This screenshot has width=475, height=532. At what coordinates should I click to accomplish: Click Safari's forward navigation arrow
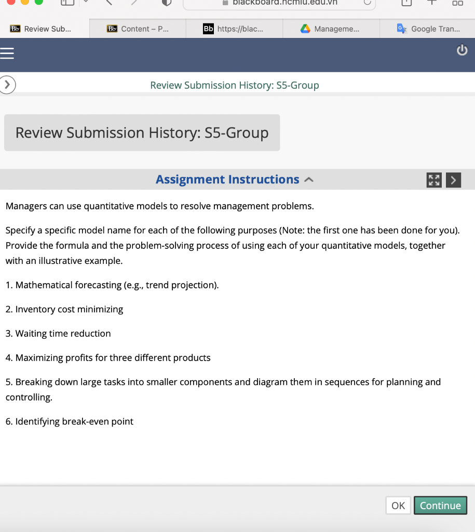[134, 3]
